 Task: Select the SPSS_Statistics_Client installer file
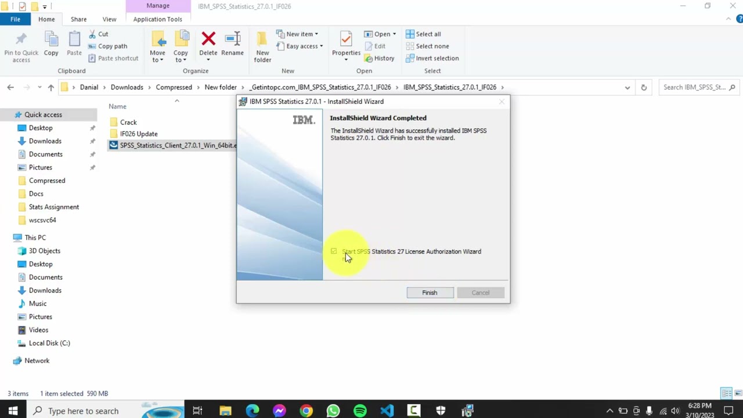tap(172, 146)
